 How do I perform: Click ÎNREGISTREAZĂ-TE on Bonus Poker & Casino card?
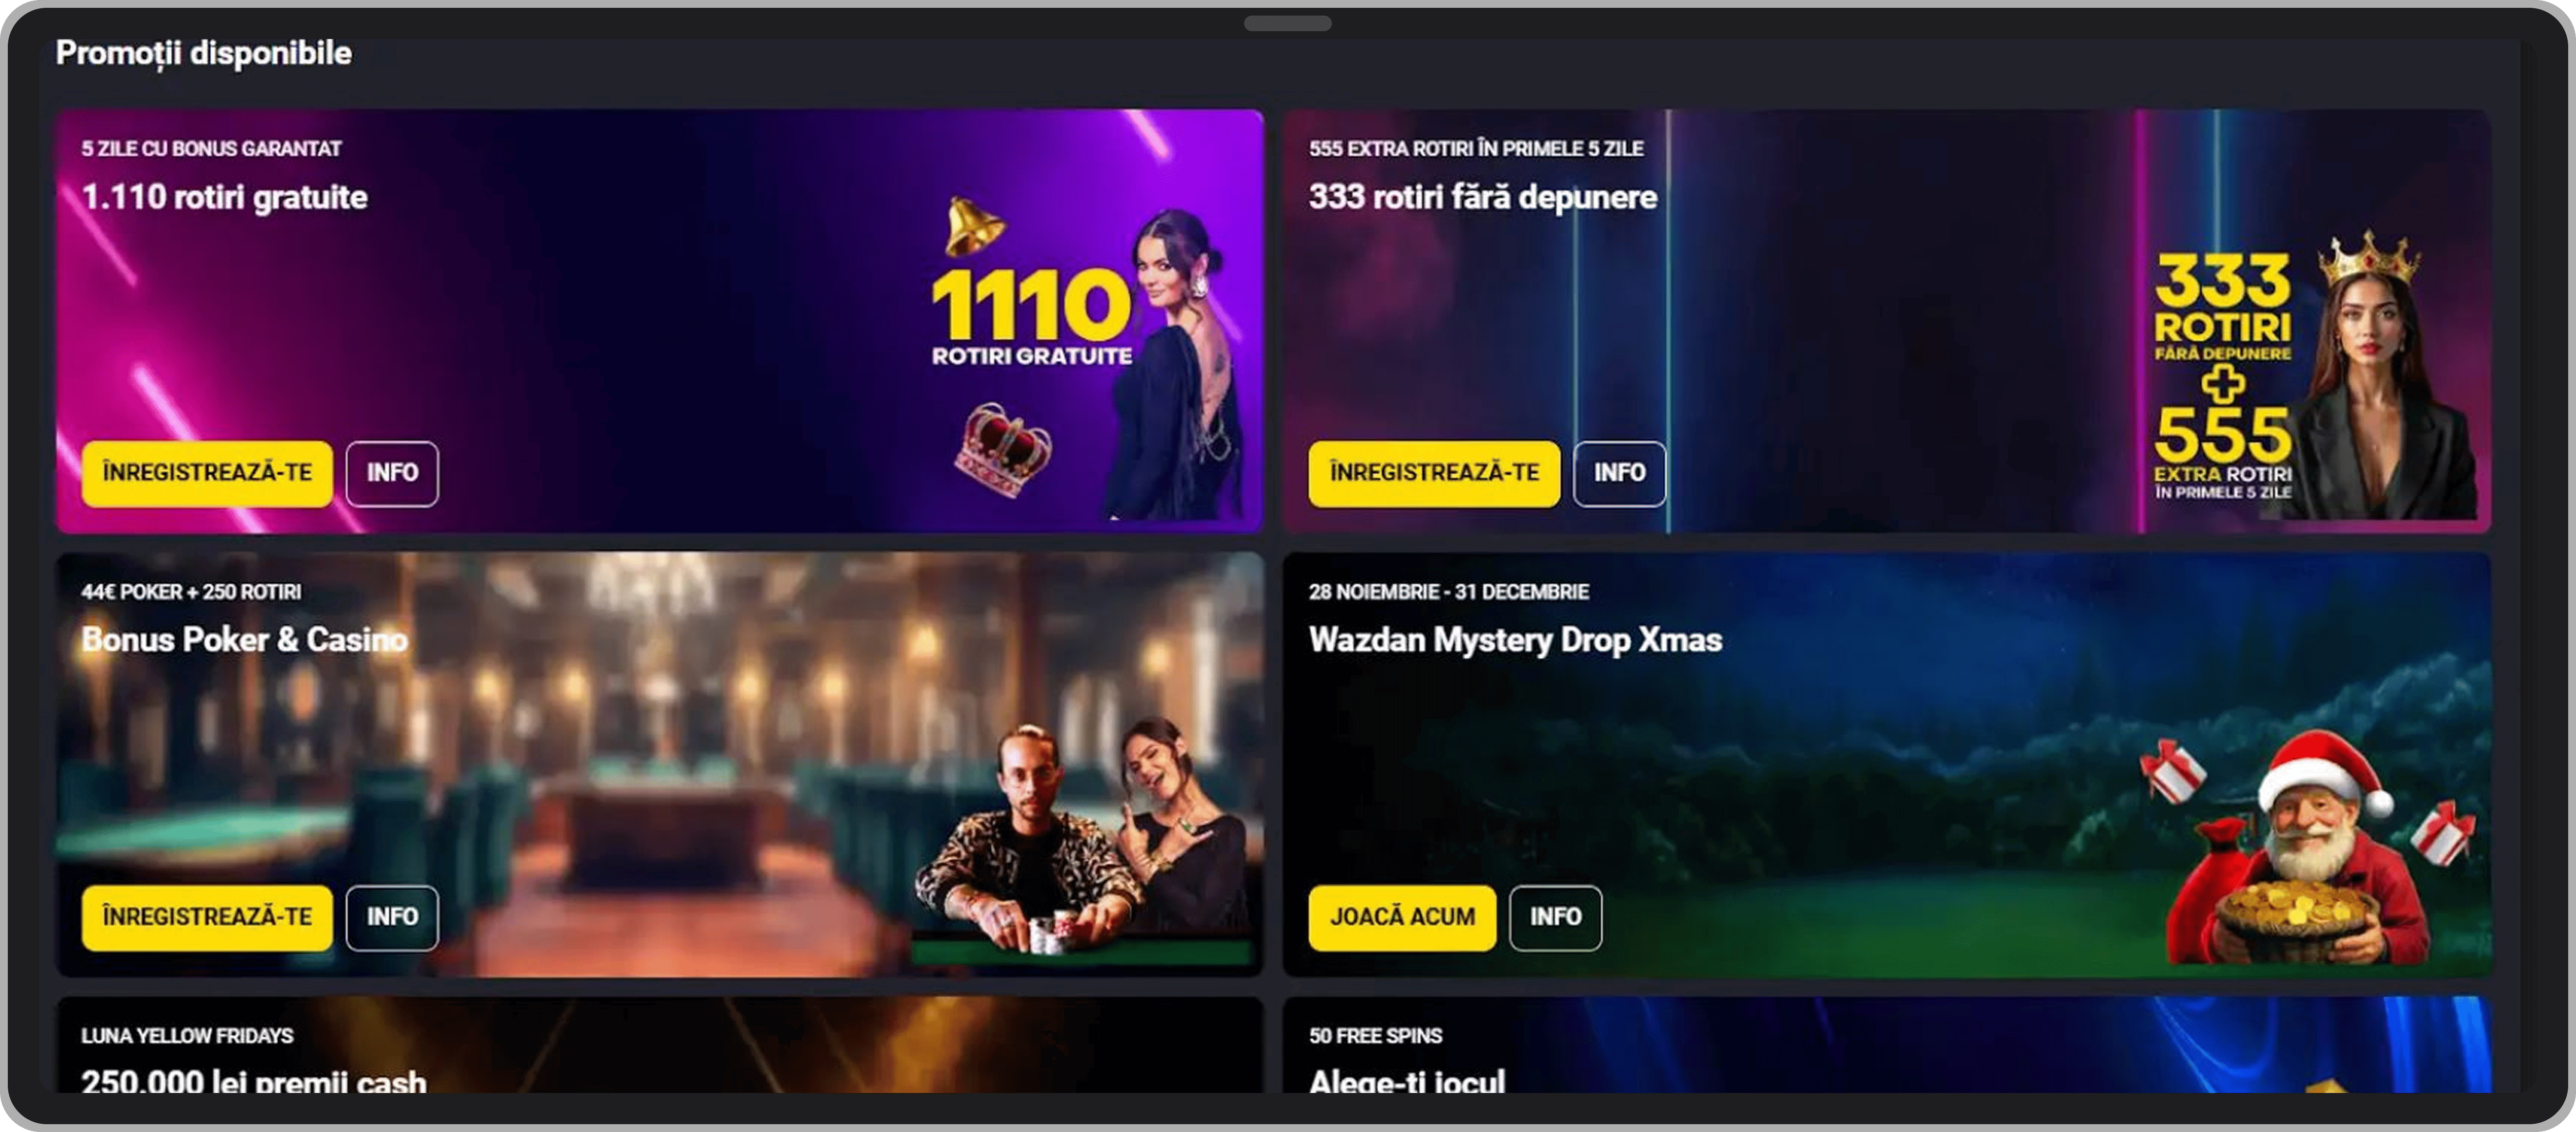(x=207, y=917)
